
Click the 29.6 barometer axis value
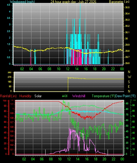coord(127,63)
